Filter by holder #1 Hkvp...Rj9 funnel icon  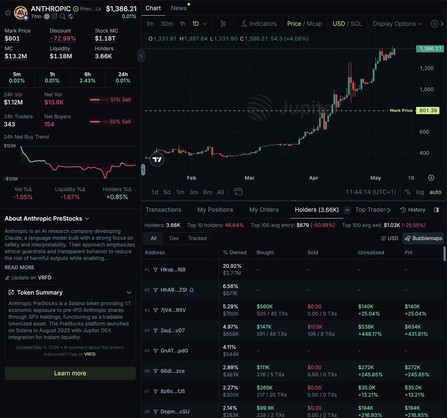tap(156, 269)
